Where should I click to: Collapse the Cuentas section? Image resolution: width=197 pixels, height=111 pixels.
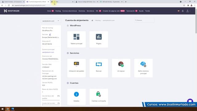[68, 83]
